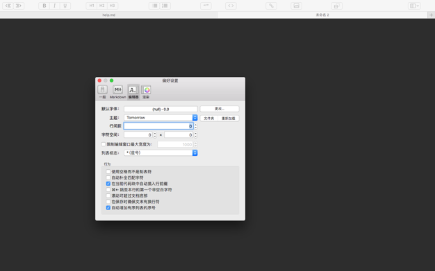Open the 渲染 preferences tab
Screen dimensions: 435x271
pyautogui.click(x=146, y=92)
